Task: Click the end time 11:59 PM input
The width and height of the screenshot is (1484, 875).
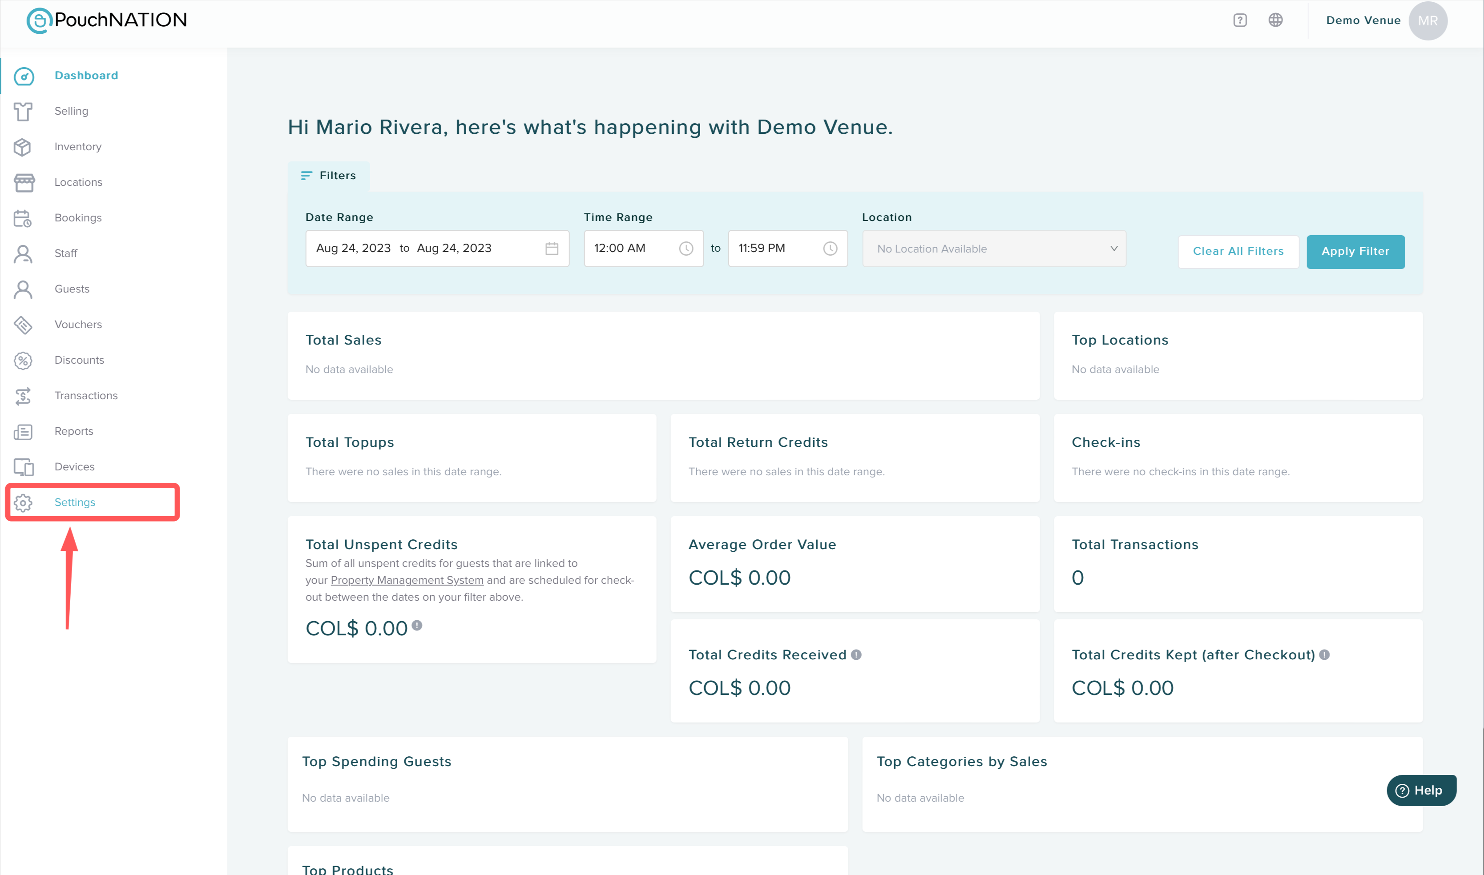Action: 773,248
